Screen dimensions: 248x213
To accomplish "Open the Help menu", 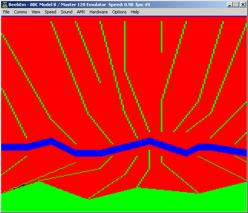I will tap(135, 12).
